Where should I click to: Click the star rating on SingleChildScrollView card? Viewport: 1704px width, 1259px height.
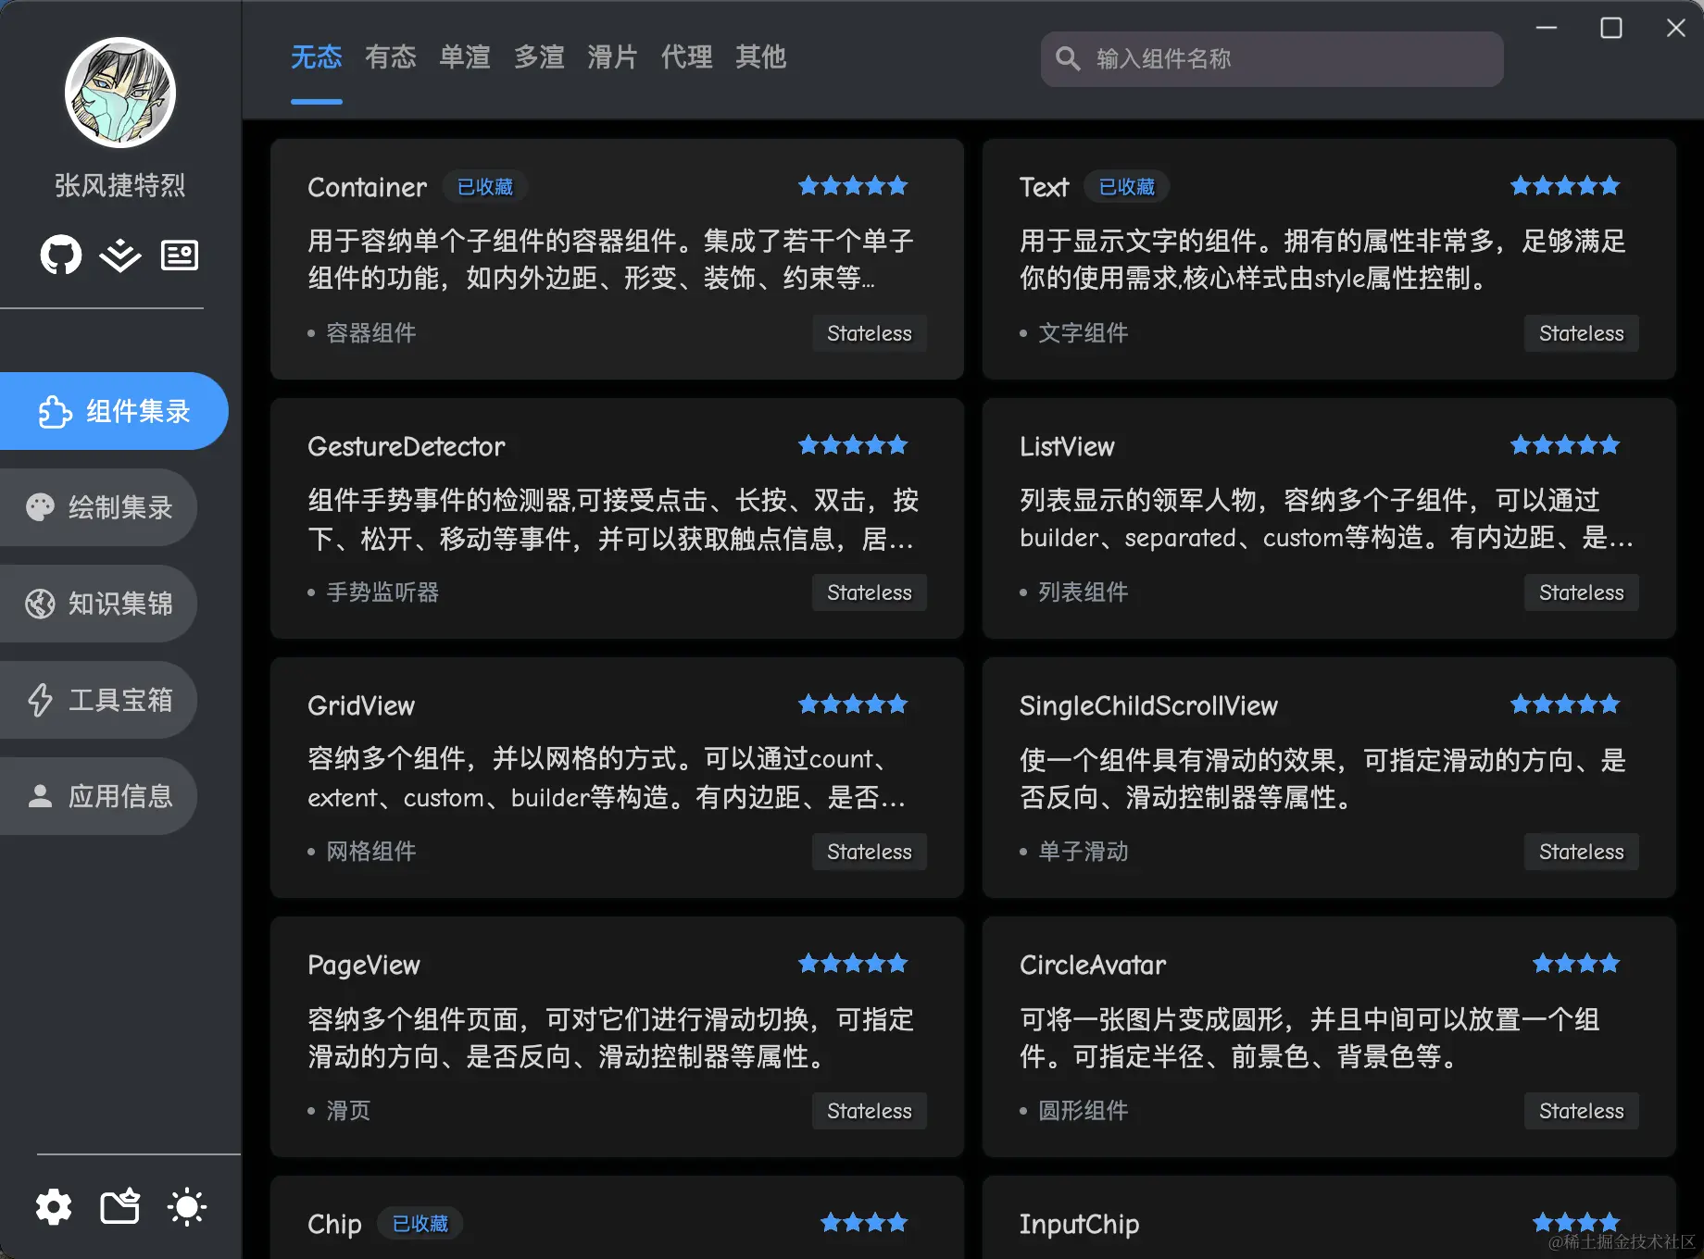click(x=1565, y=704)
